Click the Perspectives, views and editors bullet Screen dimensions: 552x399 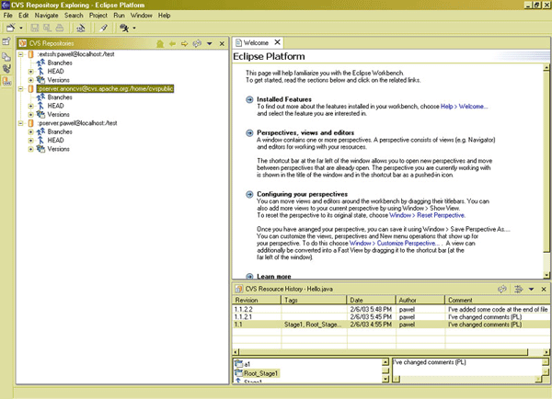pos(249,133)
